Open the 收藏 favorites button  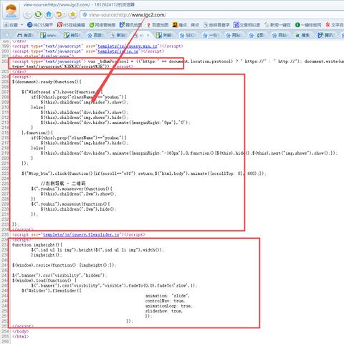coord(11,25)
